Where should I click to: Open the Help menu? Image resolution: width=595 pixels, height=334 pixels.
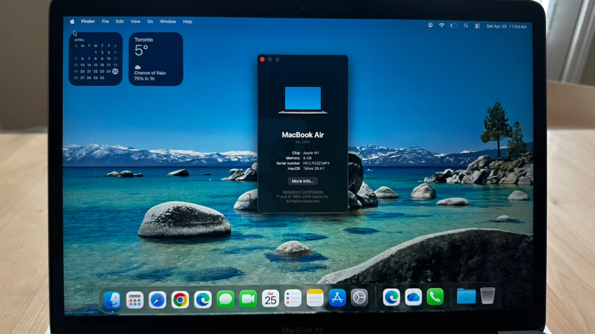coord(188,22)
